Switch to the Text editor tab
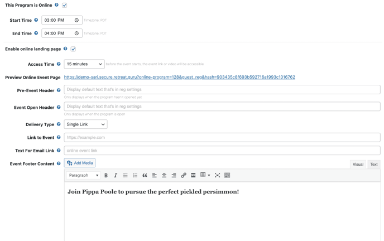 tap(374, 164)
